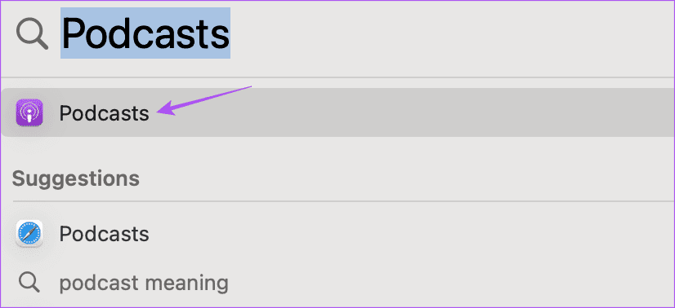Click the divider line beneath Suggestions header
The width and height of the screenshot is (675, 308).
pyautogui.click(x=343, y=200)
